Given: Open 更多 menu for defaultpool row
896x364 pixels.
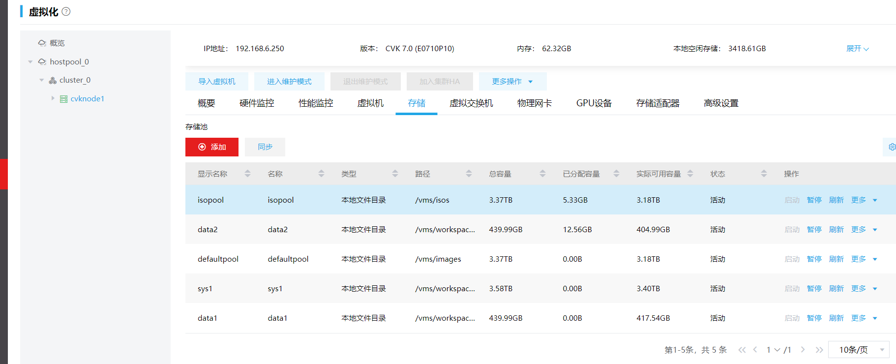Looking at the screenshot, I should 864,259.
